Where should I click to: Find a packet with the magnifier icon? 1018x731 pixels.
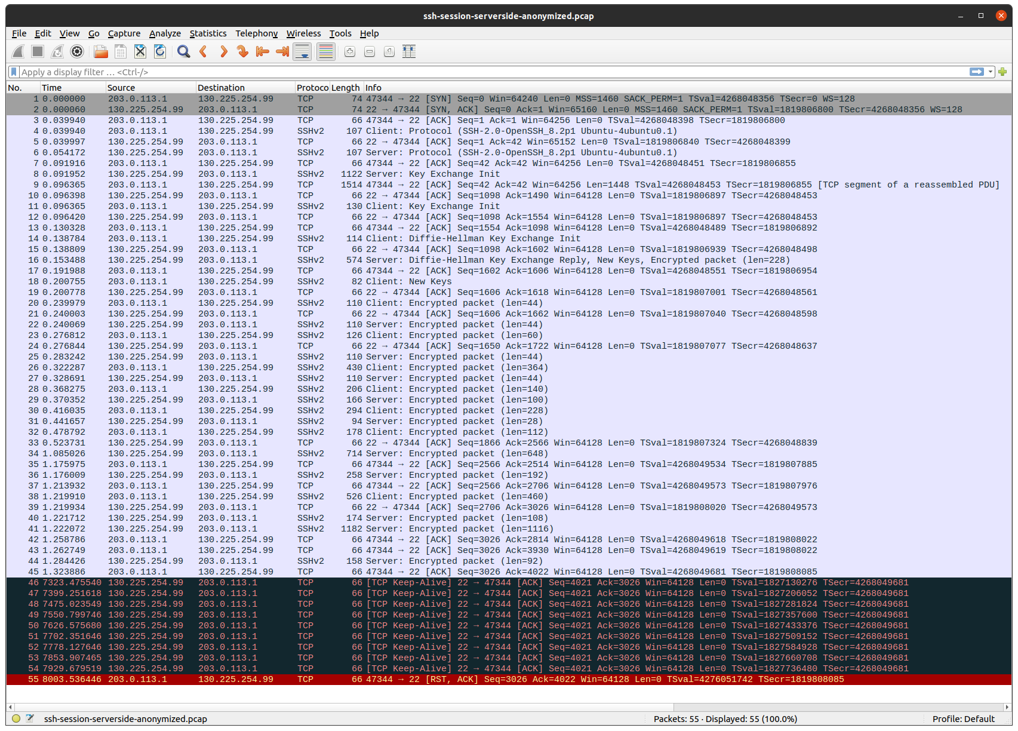(x=184, y=52)
